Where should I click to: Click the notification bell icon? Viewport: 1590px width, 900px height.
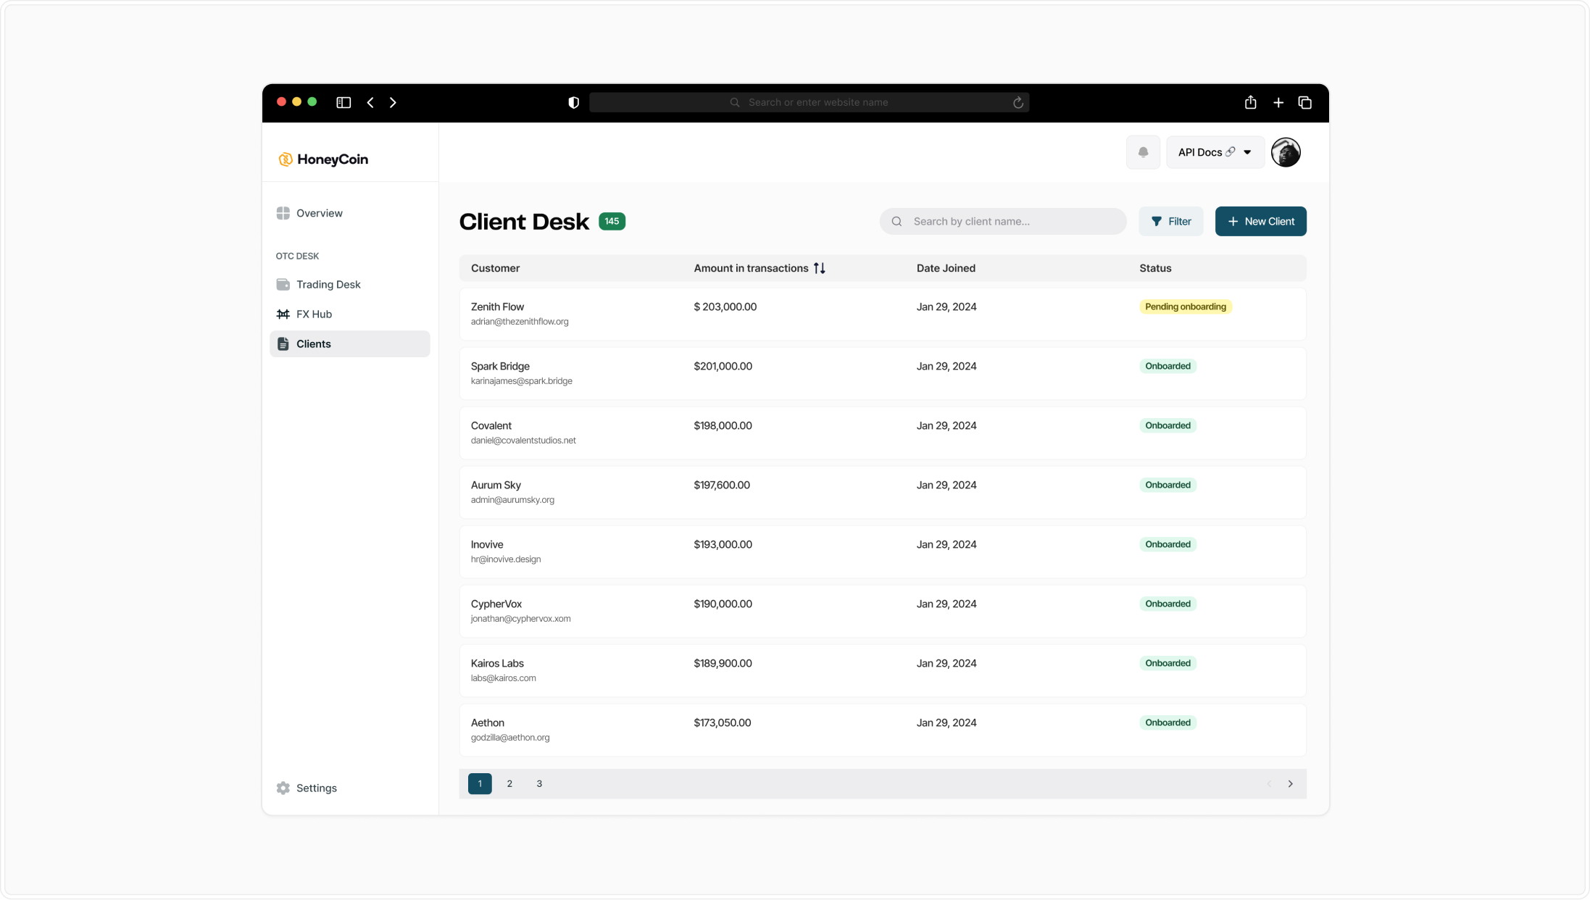click(x=1143, y=152)
